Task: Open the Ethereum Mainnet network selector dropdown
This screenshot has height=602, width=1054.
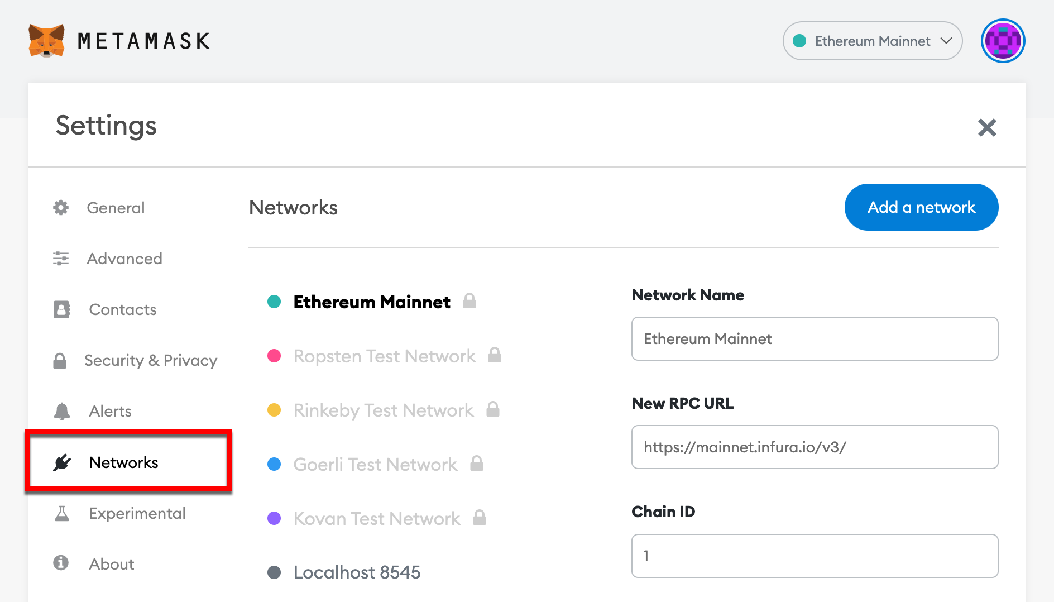Action: click(x=873, y=41)
